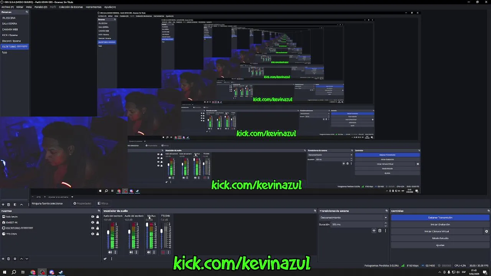Hide the TTS ONN source
The height and width of the screenshot is (276, 491).
click(x=92, y=234)
